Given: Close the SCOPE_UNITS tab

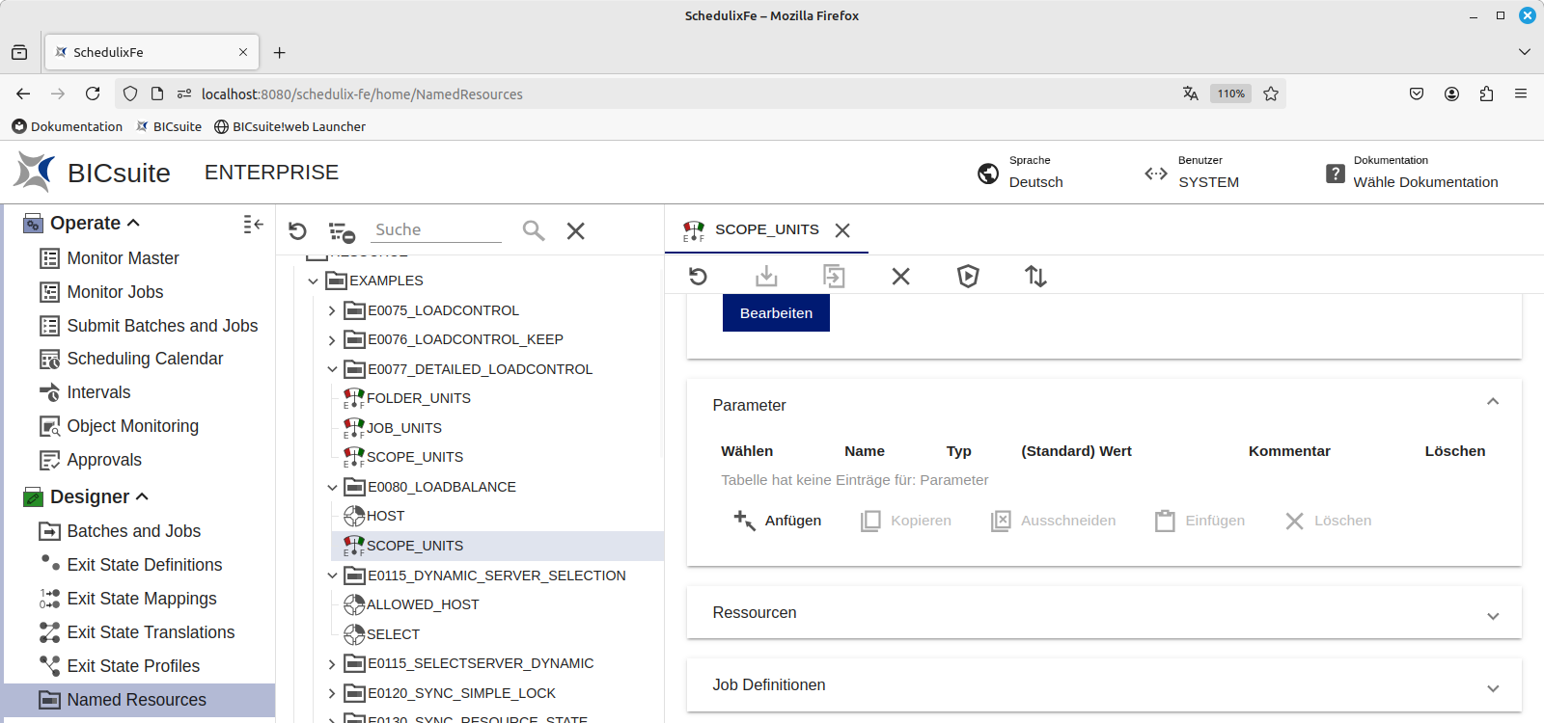Looking at the screenshot, I should pos(842,230).
